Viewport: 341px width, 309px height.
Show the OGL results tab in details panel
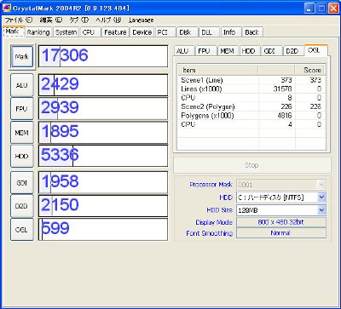coord(315,50)
